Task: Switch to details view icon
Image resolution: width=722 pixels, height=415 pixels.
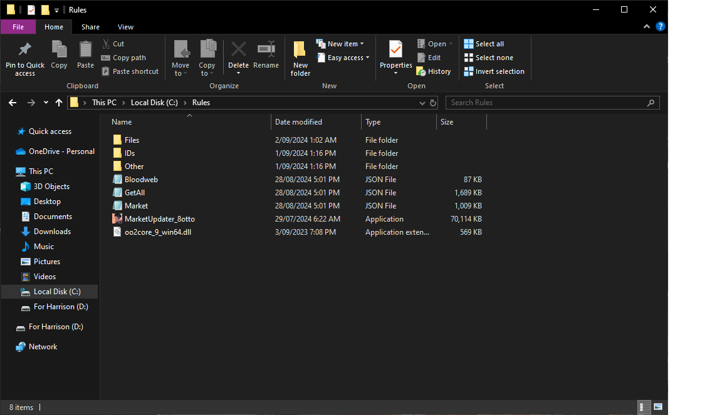Action: click(643, 407)
